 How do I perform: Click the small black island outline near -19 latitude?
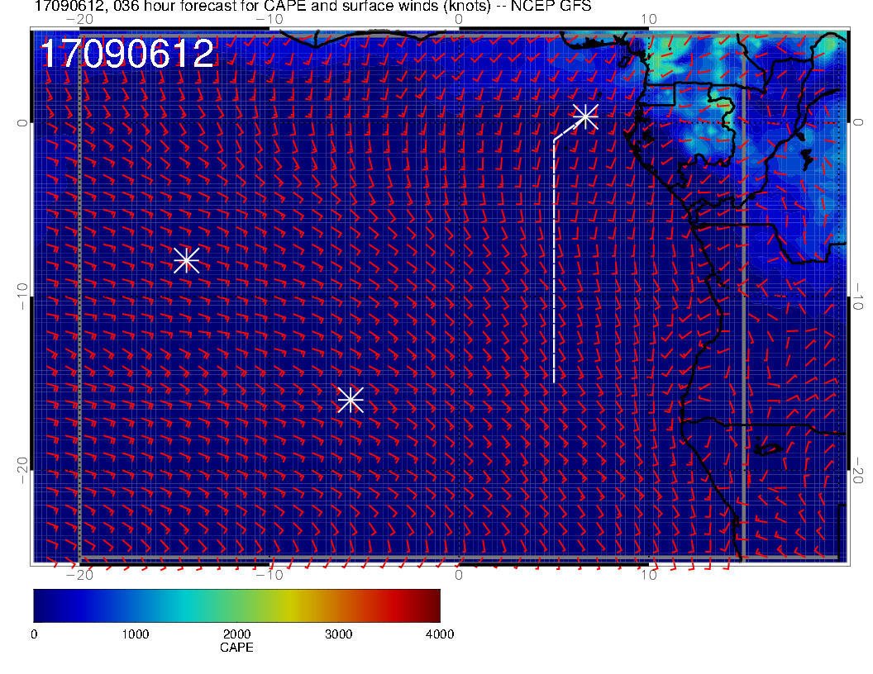tap(768, 449)
